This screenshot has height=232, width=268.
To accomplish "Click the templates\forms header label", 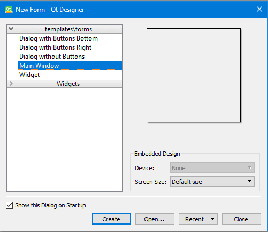I will click(68, 29).
